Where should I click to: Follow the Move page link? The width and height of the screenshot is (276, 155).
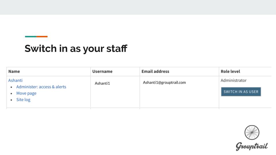(26, 93)
